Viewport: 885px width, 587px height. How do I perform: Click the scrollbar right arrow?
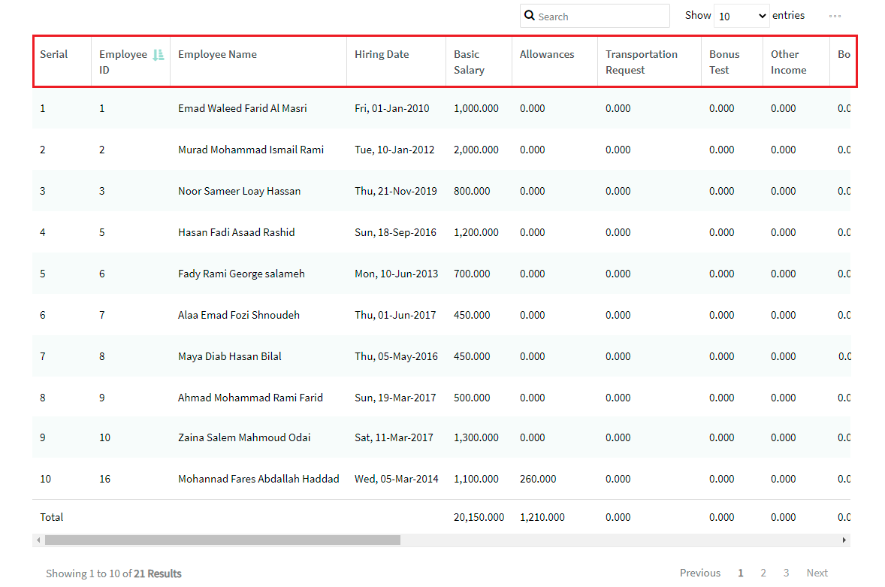(844, 540)
